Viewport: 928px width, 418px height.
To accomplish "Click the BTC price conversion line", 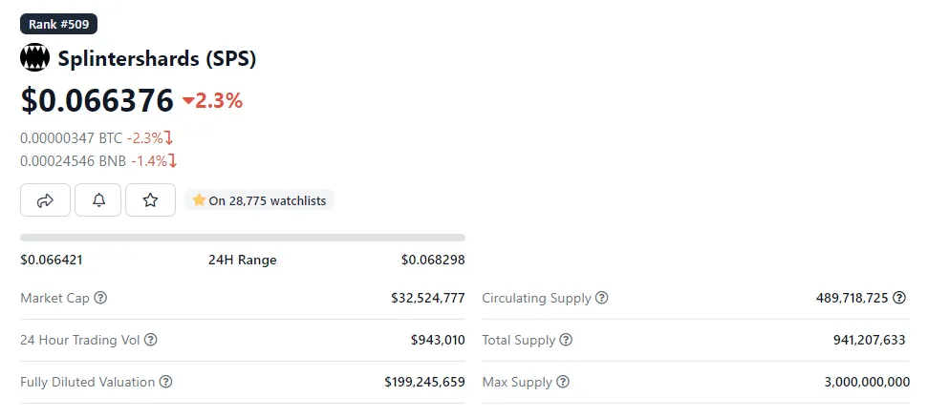I will (x=97, y=138).
